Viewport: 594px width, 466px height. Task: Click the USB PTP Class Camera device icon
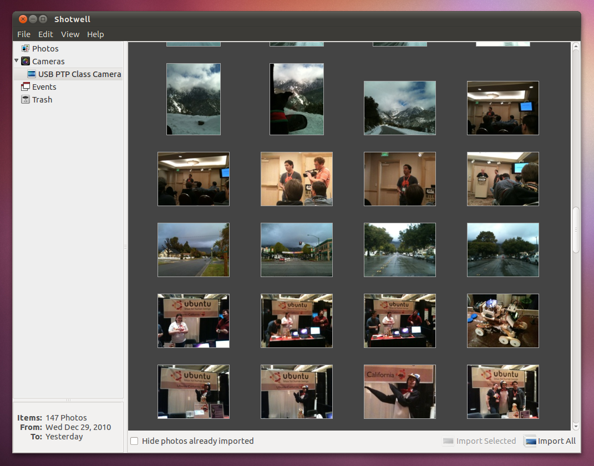[32, 74]
